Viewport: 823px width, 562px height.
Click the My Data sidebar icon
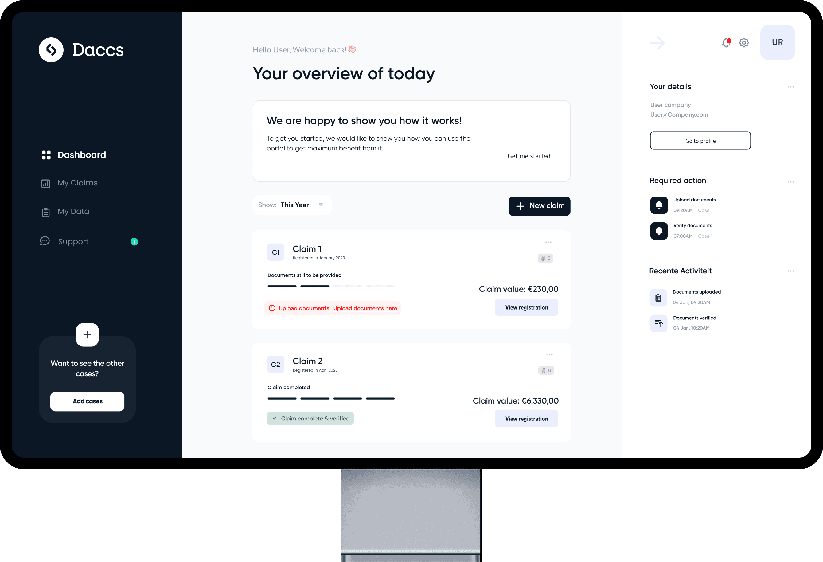click(46, 211)
